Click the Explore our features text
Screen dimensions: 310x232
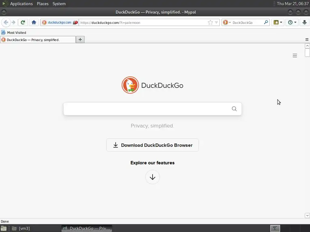pos(153,163)
